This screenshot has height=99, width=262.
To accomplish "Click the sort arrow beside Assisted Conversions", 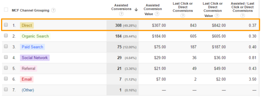I will (136, 10).
